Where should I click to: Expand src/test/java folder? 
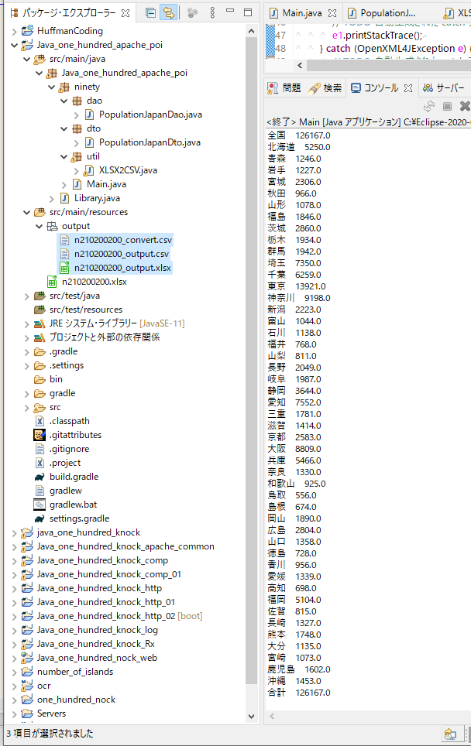click(x=26, y=296)
